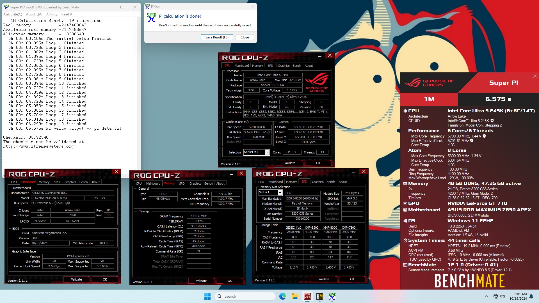Select CPU tab in Mainboard window
Screen dimensions: 539x303
tap(14, 182)
